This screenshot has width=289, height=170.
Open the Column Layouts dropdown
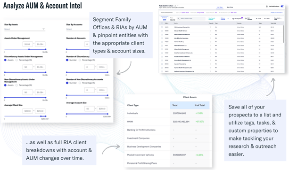point(224,19)
